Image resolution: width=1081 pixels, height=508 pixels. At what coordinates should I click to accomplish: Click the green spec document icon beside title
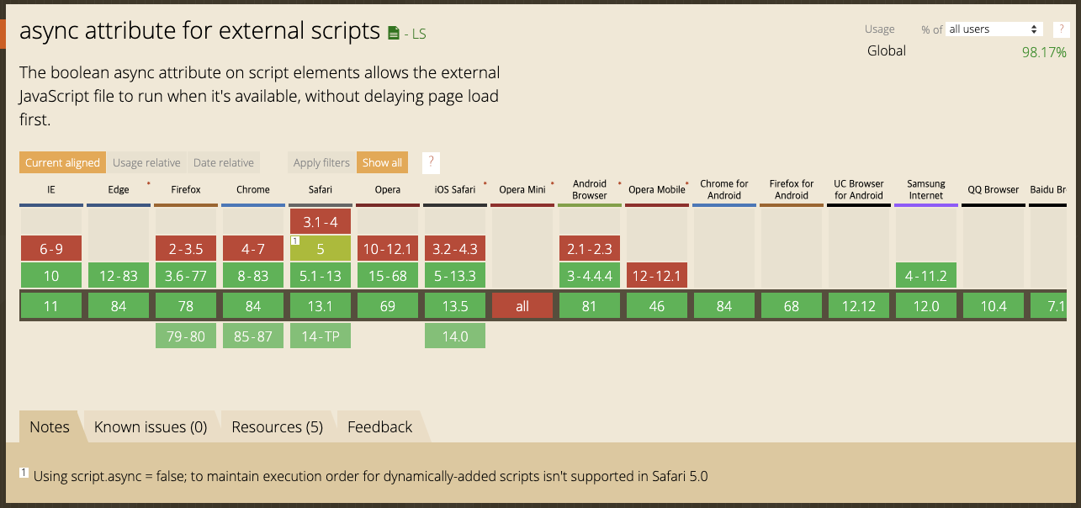pos(394,34)
